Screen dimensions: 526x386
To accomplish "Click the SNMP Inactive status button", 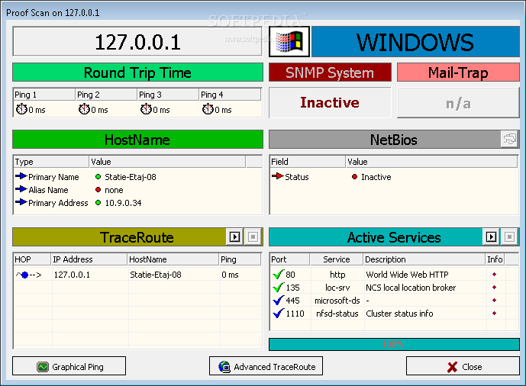I will pyautogui.click(x=330, y=102).
